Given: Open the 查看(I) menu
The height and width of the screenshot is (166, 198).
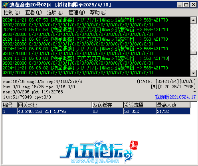Looking at the screenshot, I should (34, 12).
